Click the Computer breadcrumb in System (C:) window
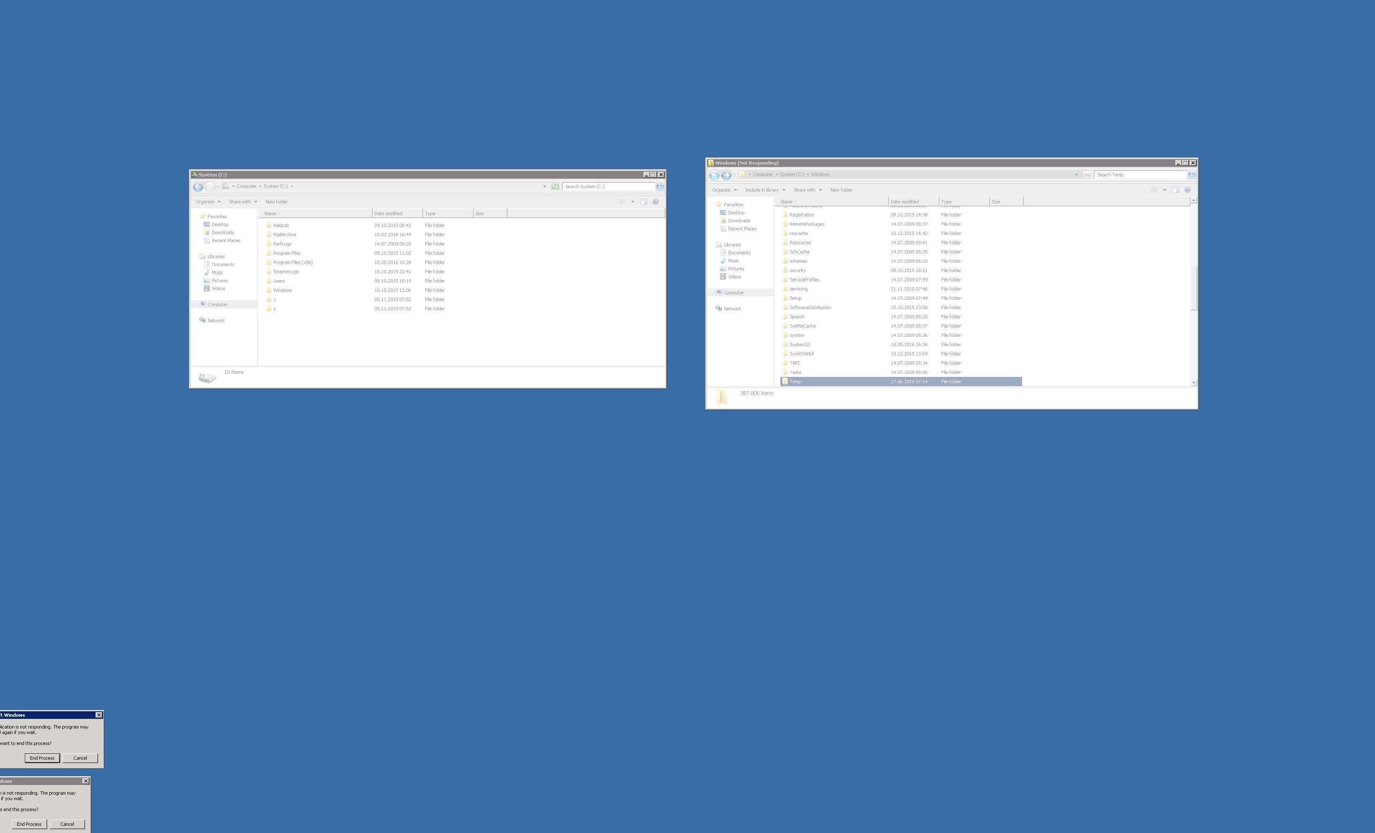1375x833 pixels. coord(246,186)
